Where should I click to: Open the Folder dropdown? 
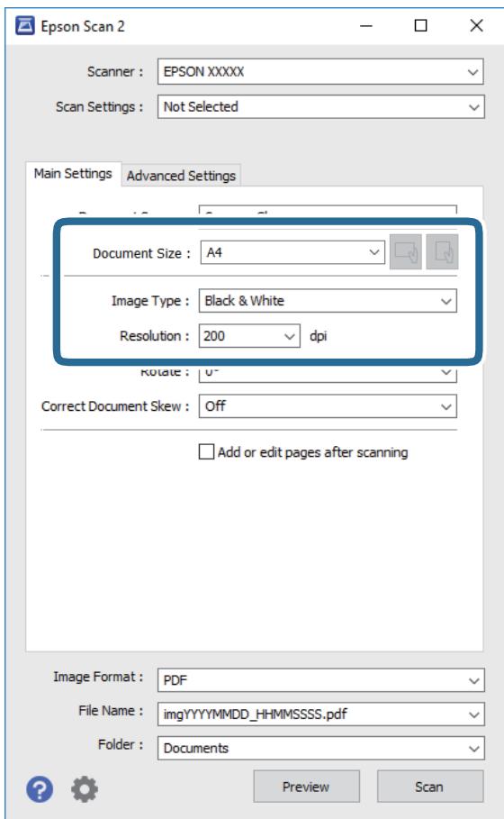coord(320,748)
